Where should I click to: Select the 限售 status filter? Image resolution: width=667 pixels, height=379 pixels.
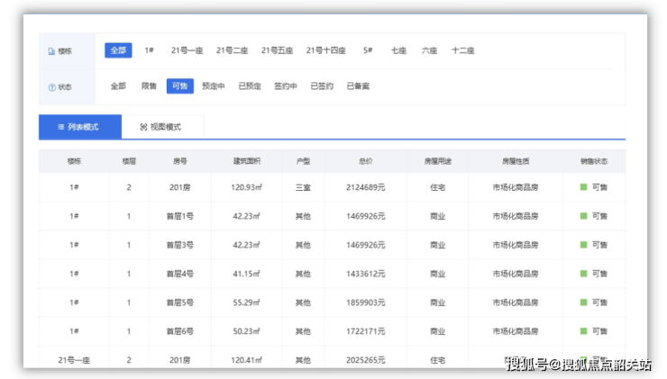click(x=149, y=86)
